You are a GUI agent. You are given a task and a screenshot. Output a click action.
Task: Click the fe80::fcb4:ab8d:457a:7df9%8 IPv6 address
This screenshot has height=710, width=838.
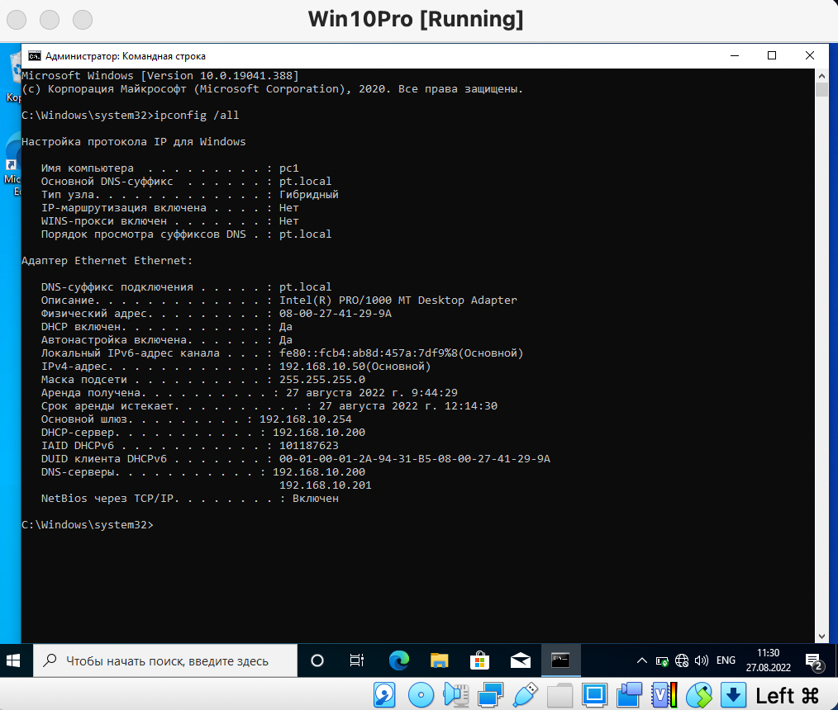(369, 353)
